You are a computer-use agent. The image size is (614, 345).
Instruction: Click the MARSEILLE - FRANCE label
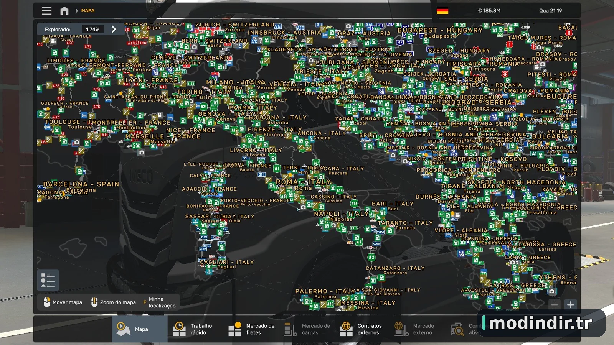163,136
